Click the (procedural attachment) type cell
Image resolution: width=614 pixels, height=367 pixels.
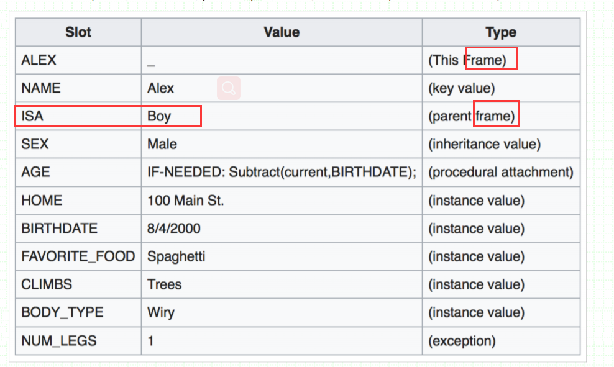(501, 172)
